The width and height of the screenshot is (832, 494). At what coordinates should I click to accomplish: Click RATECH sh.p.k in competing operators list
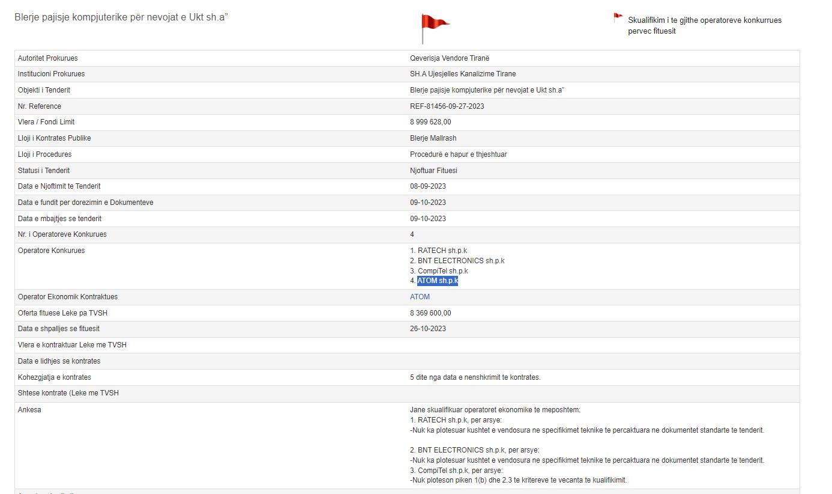point(442,251)
